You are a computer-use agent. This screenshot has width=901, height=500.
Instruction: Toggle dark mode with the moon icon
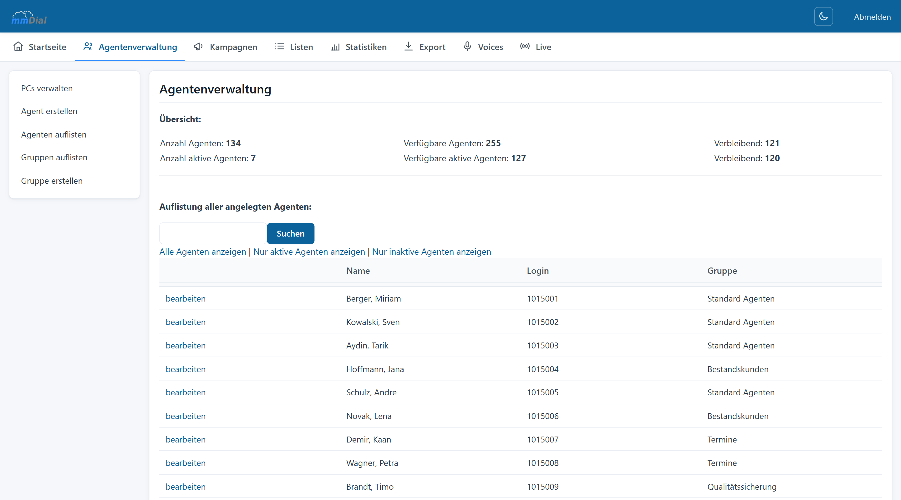click(x=823, y=17)
